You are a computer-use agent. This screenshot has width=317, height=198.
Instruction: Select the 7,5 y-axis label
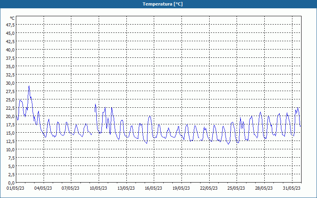[11, 158]
